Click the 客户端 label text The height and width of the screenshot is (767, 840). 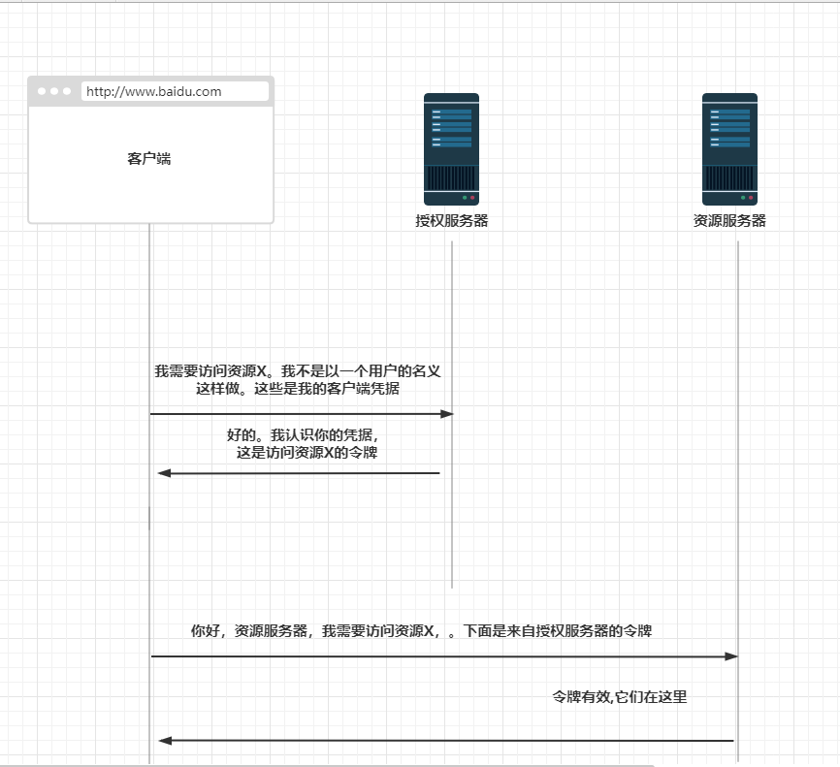[x=149, y=159]
